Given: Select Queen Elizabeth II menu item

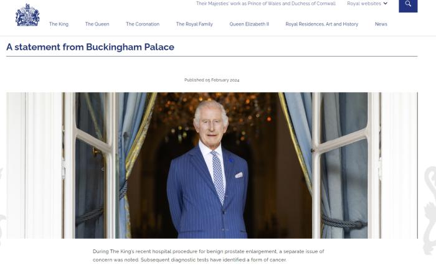Looking at the screenshot, I should [x=249, y=24].
